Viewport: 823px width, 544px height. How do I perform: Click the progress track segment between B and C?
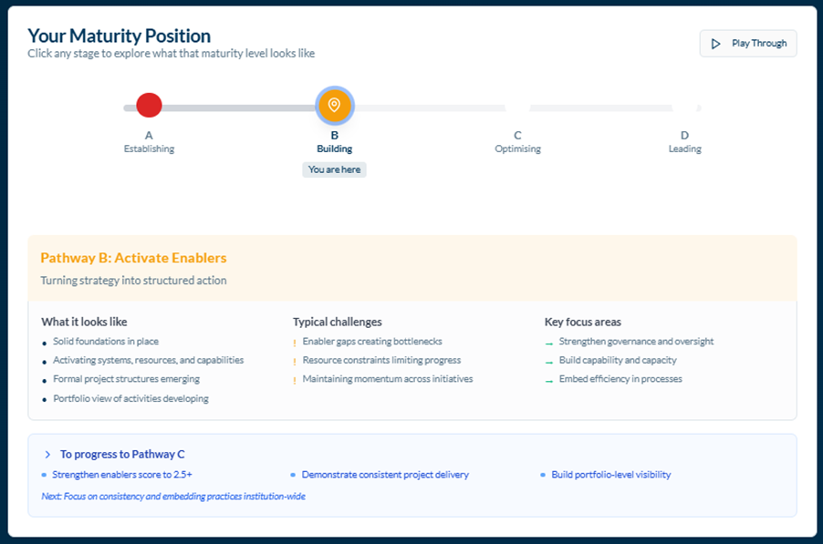(x=429, y=108)
